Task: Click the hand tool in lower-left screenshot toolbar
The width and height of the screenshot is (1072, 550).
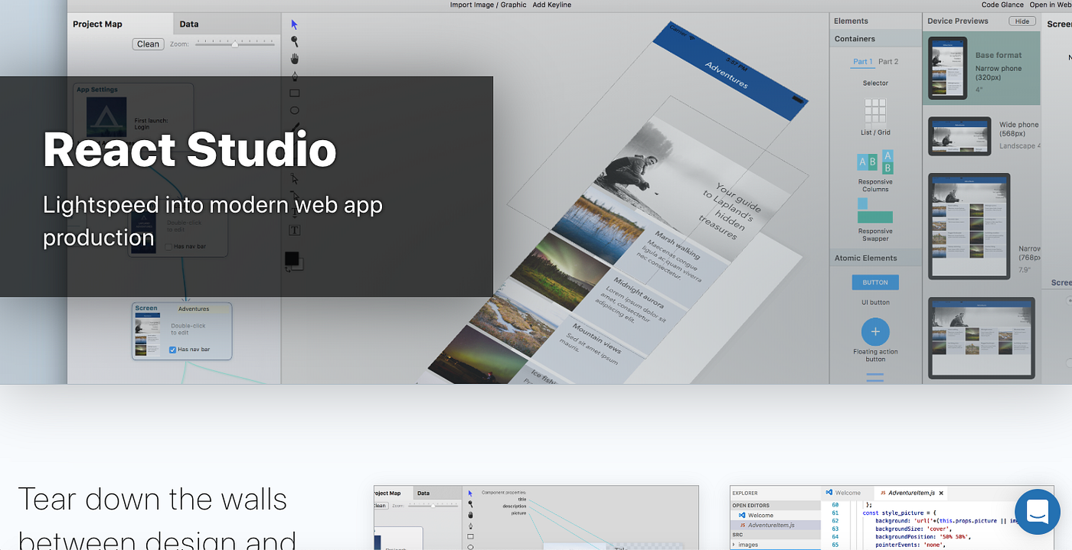Action: [x=470, y=515]
